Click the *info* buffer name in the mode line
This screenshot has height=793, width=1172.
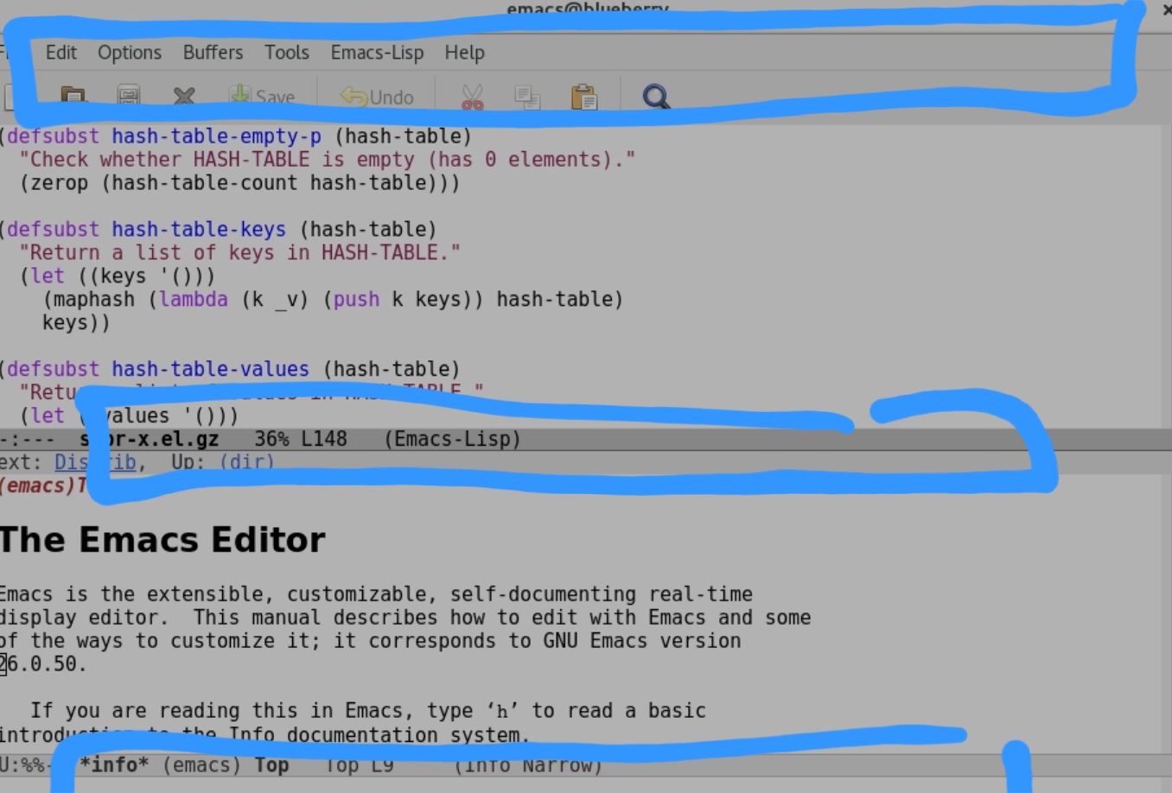click(113, 765)
